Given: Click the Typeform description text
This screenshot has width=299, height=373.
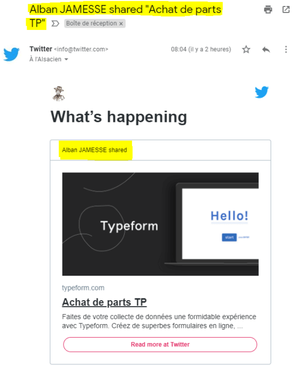Looking at the screenshot, I should point(159,321).
